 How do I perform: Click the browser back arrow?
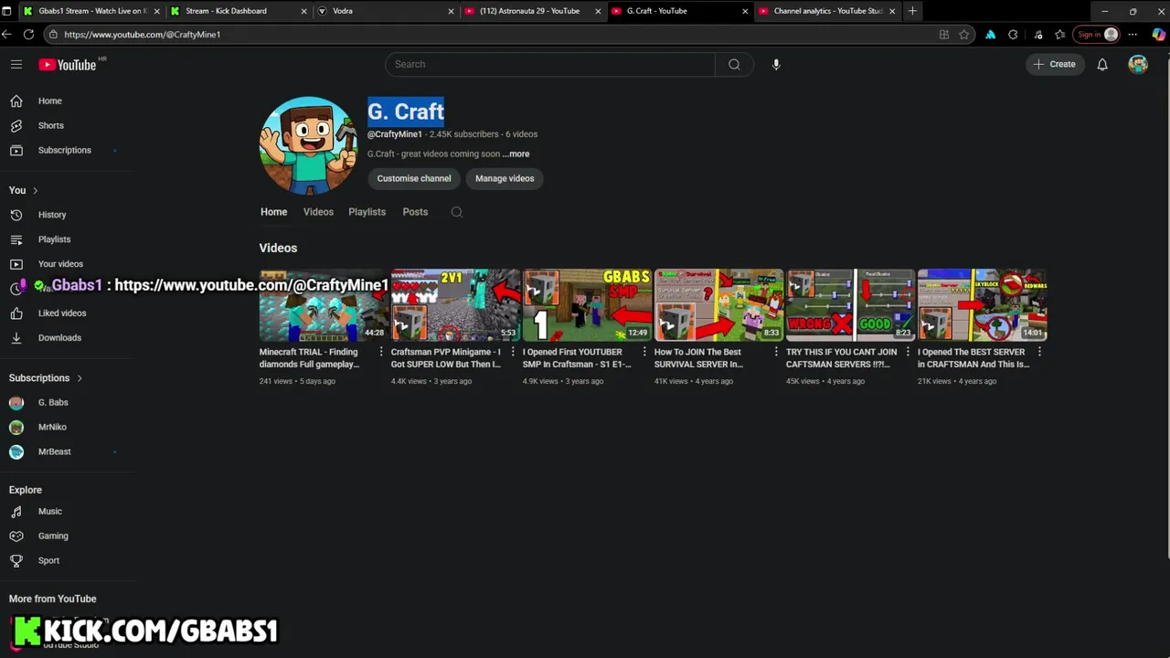point(7,34)
